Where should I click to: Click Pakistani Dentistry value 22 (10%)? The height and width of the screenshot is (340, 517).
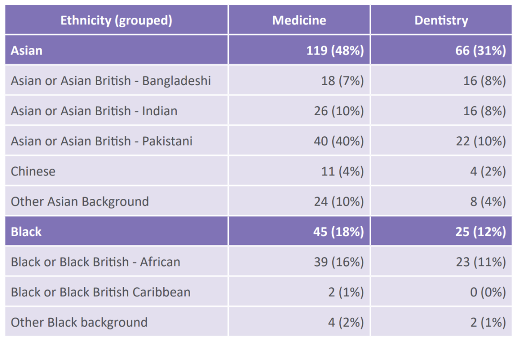481,141
